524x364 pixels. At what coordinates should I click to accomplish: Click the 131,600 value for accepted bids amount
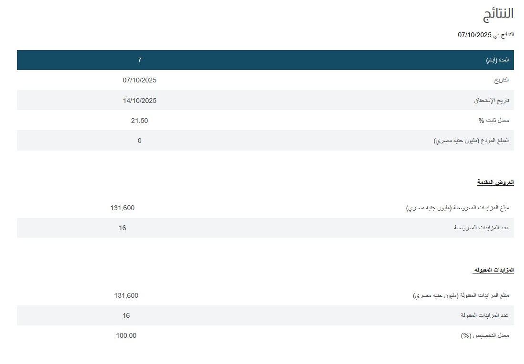pyautogui.click(x=126, y=295)
